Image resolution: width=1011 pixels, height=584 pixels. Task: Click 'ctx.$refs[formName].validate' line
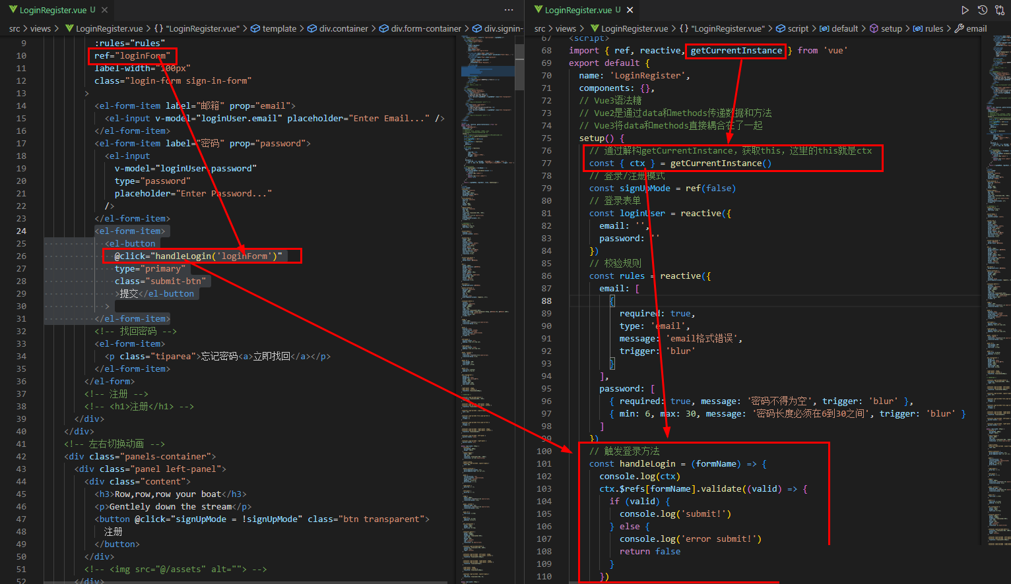coord(703,488)
